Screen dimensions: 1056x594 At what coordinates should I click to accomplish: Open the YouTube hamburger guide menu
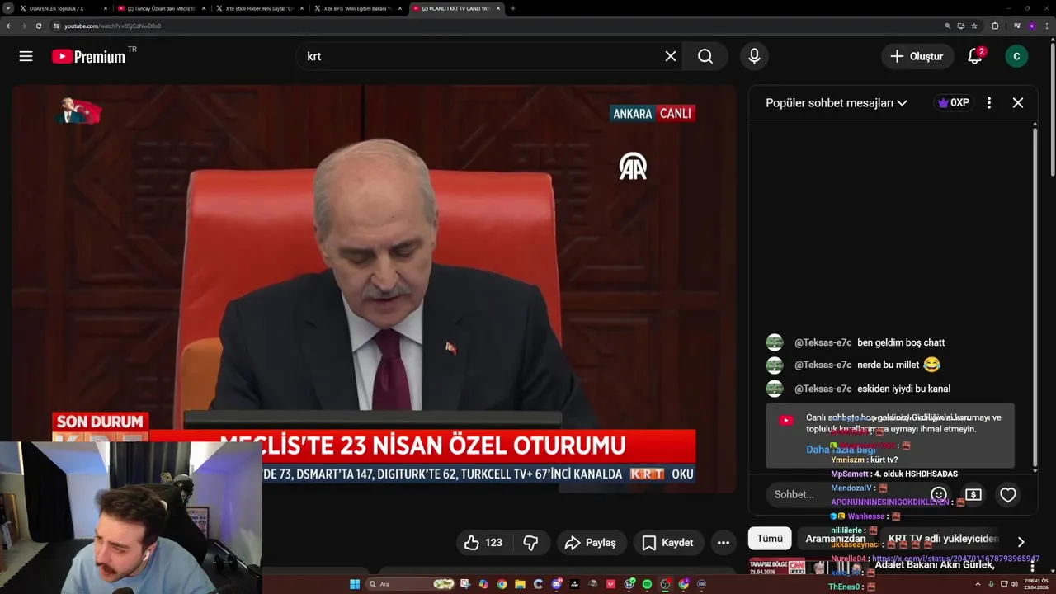[26, 56]
